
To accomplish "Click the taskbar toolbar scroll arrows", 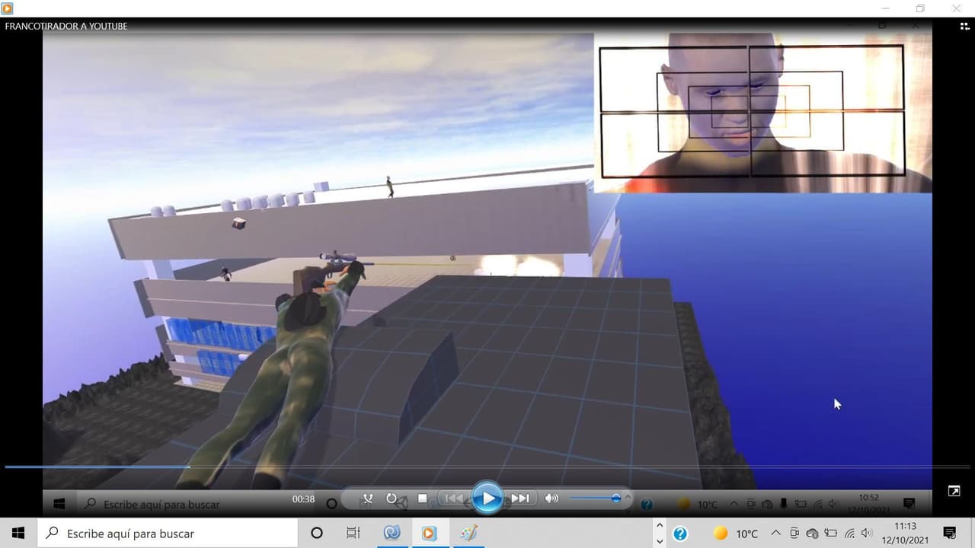I will (x=660, y=534).
